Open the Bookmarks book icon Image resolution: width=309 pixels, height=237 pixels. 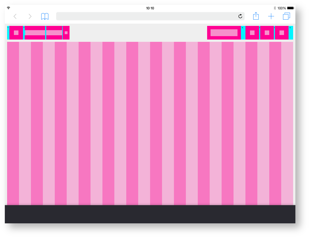[x=45, y=17]
